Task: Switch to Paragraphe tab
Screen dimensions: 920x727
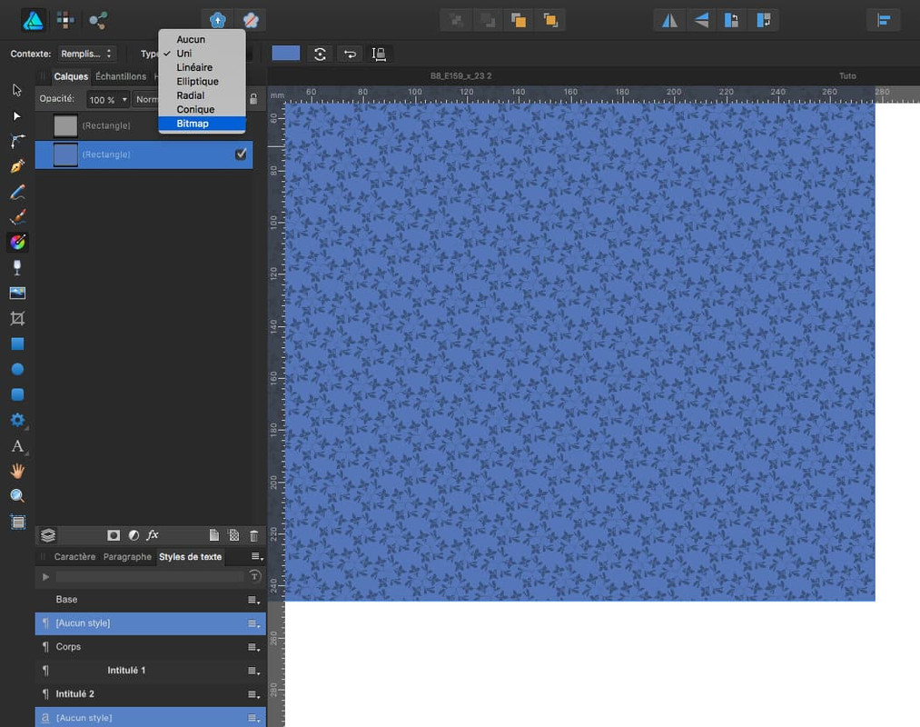Action: point(127,557)
